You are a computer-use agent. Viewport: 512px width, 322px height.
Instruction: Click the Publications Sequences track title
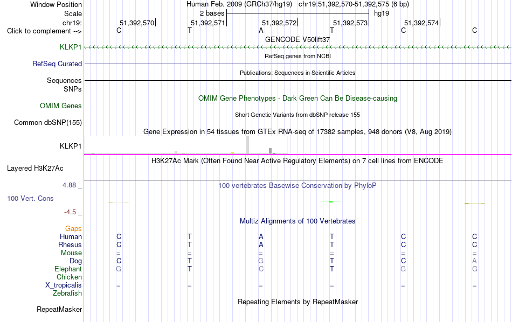[x=297, y=73]
